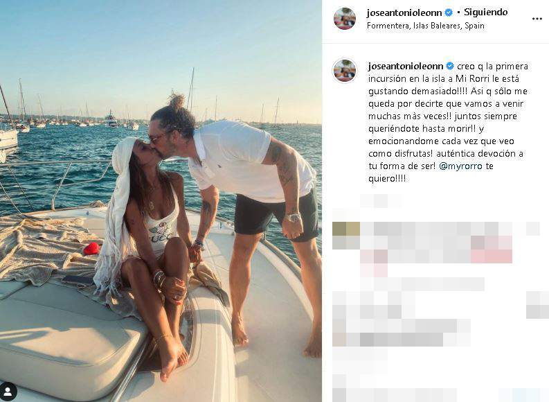
Task: Click the post caption text
Action: pyautogui.click(x=448, y=122)
